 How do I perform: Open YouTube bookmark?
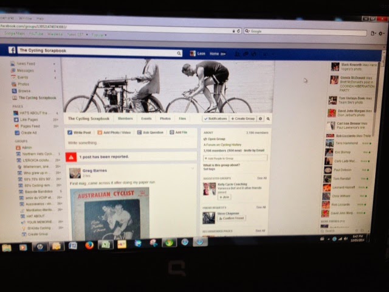pos(36,33)
